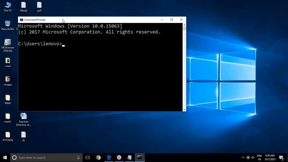The width and height of the screenshot is (288, 162).
Task: Show hidden system tray icons
Action: pos(243,157)
